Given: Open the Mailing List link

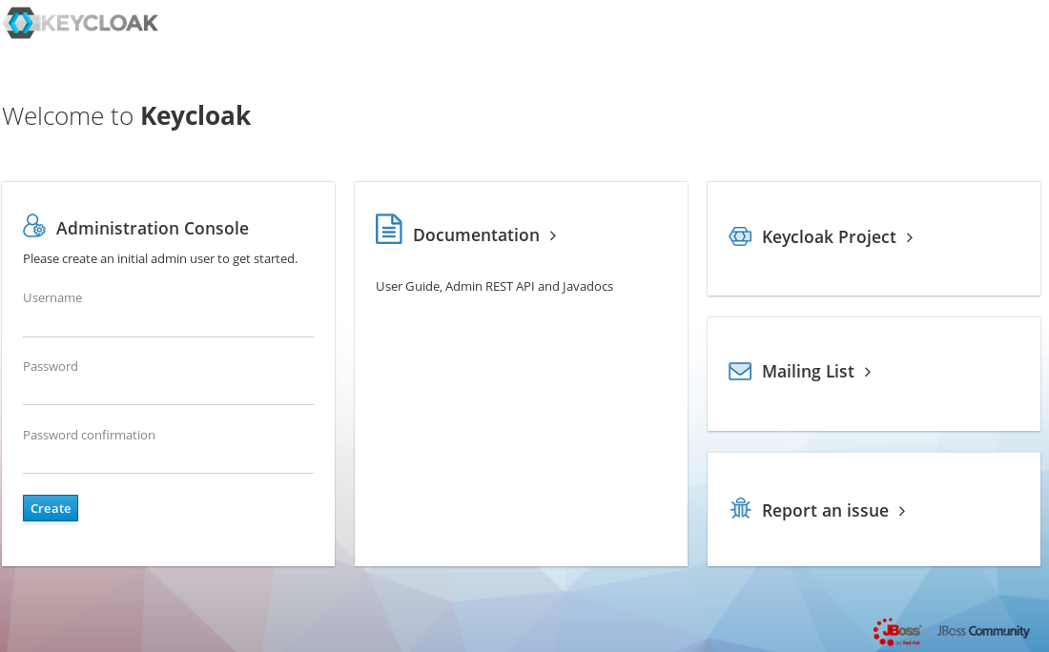Looking at the screenshot, I should (x=808, y=372).
